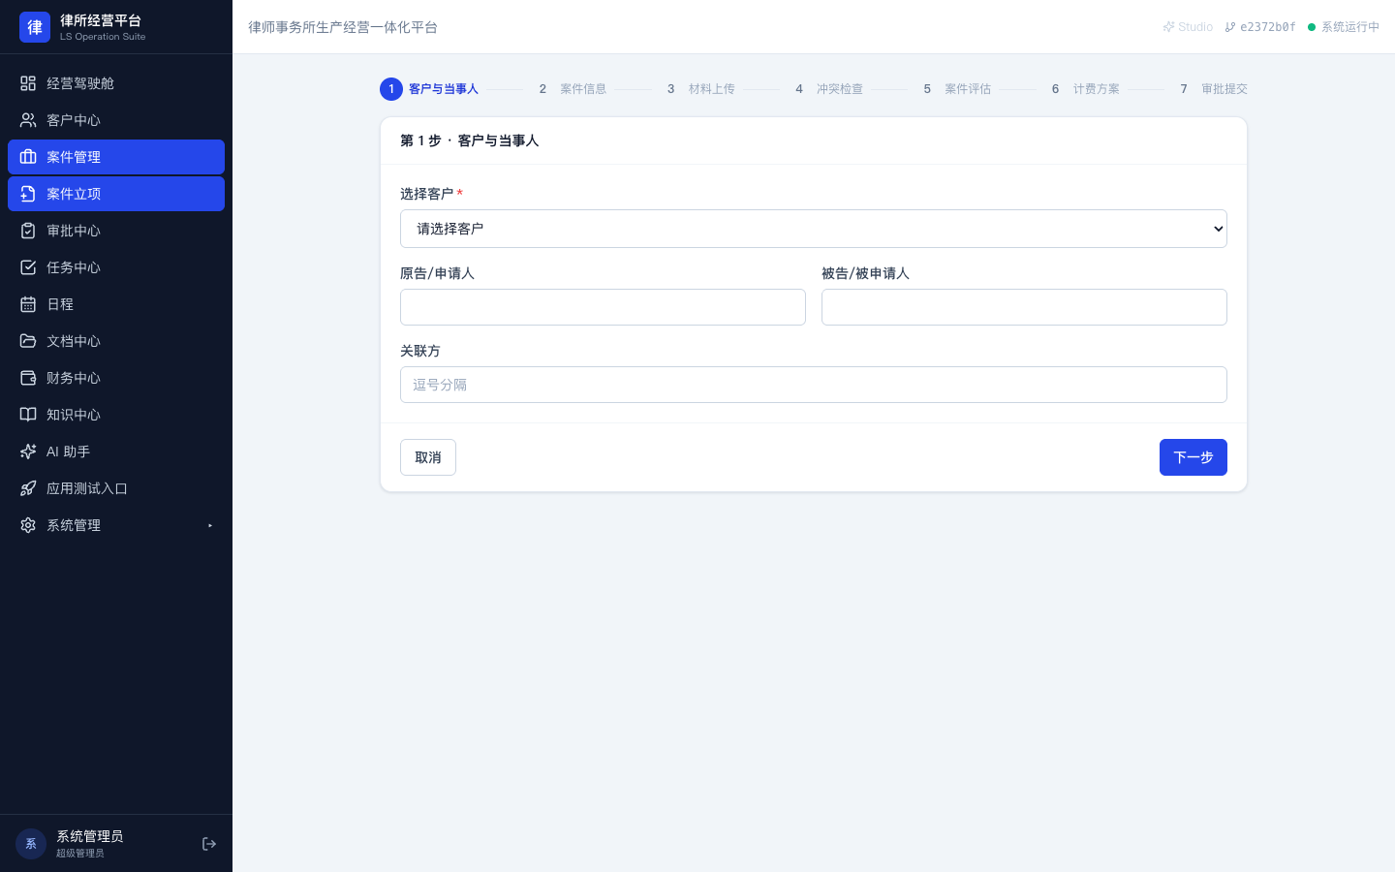This screenshot has width=1395, height=872.
Task: Expand the 系统管理 submenu arrow
Action: pyautogui.click(x=210, y=525)
